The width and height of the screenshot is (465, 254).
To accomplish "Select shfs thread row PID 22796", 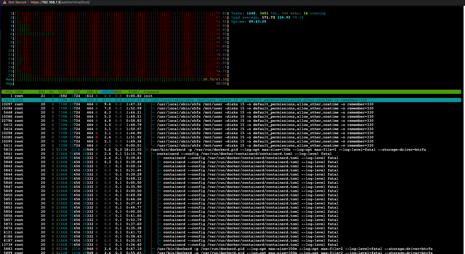I will (x=231, y=121).
